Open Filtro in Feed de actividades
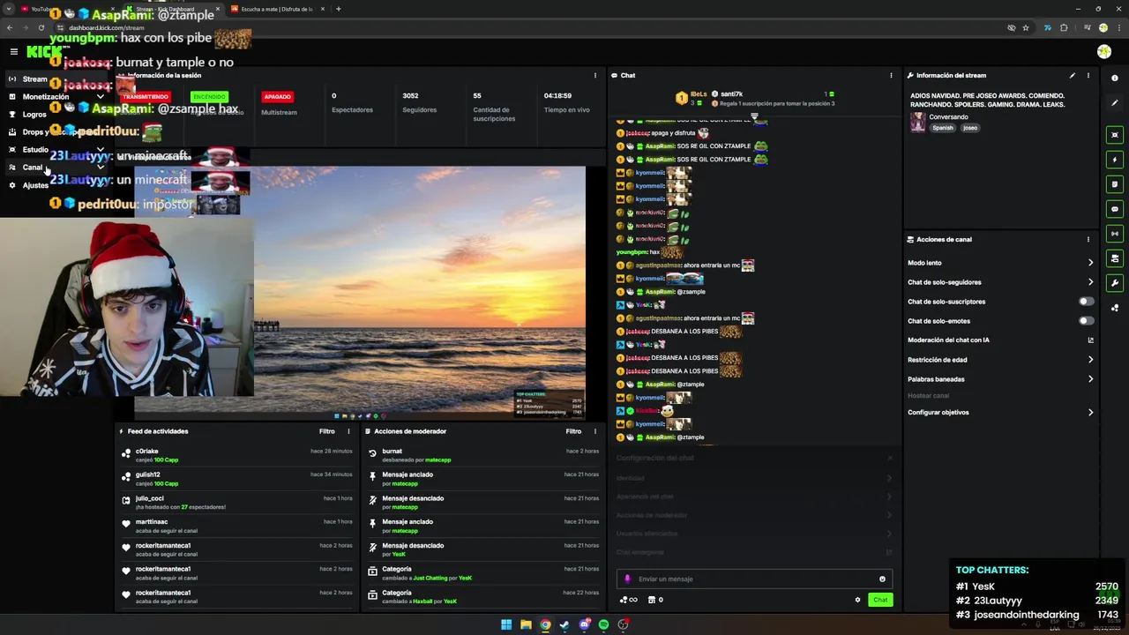 [326, 431]
